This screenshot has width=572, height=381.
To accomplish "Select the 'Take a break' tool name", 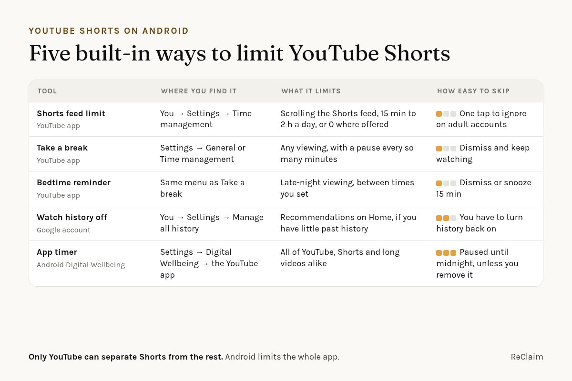I will [x=62, y=148].
